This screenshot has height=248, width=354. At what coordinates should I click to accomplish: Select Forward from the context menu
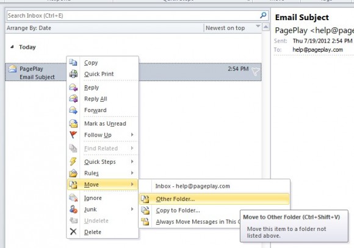pyautogui.click(x=103, y=110)
